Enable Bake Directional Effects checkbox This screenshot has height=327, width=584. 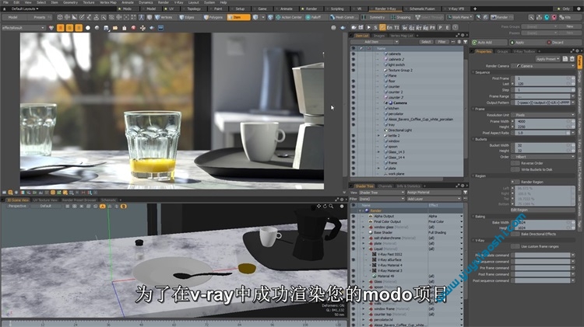(515, 234)
